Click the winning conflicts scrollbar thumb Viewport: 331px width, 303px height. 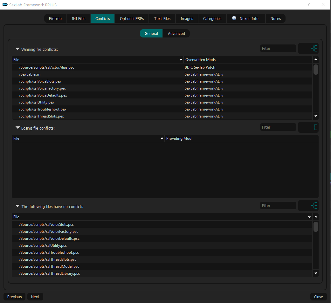316,70
